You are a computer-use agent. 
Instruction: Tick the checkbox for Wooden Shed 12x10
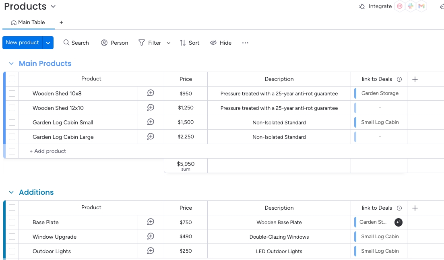pyautogui.click(x=12, y=108)
